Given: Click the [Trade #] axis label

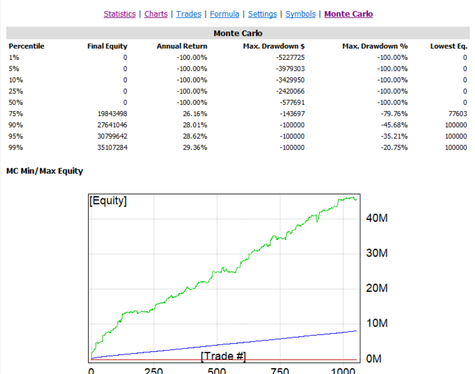Looking at the screenshot, I should pyautogui.click(x=223, y=356).
